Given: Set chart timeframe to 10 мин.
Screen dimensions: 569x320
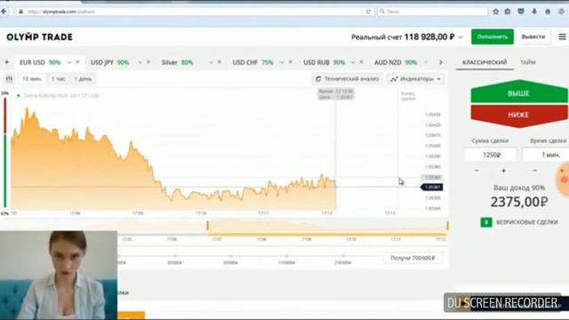Looking at the screenshot, I should 32,79.
